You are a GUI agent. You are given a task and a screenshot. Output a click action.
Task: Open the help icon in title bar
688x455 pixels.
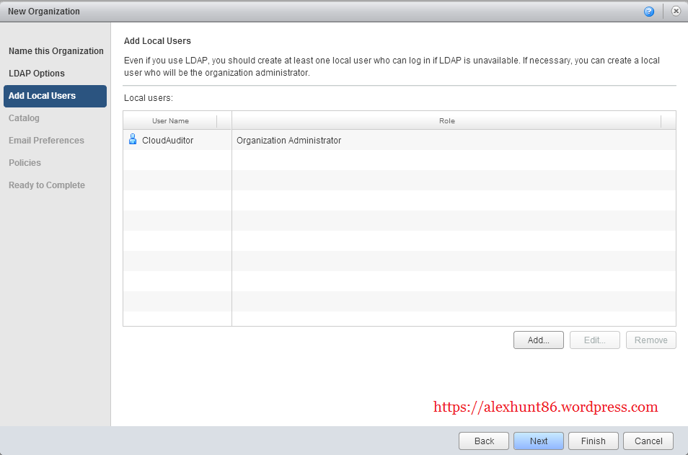648,12
